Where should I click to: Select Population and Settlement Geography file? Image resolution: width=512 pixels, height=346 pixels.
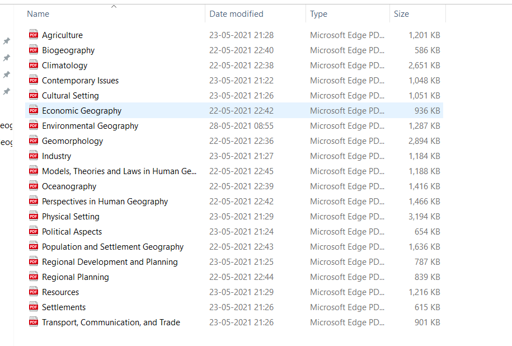(112, 247)
